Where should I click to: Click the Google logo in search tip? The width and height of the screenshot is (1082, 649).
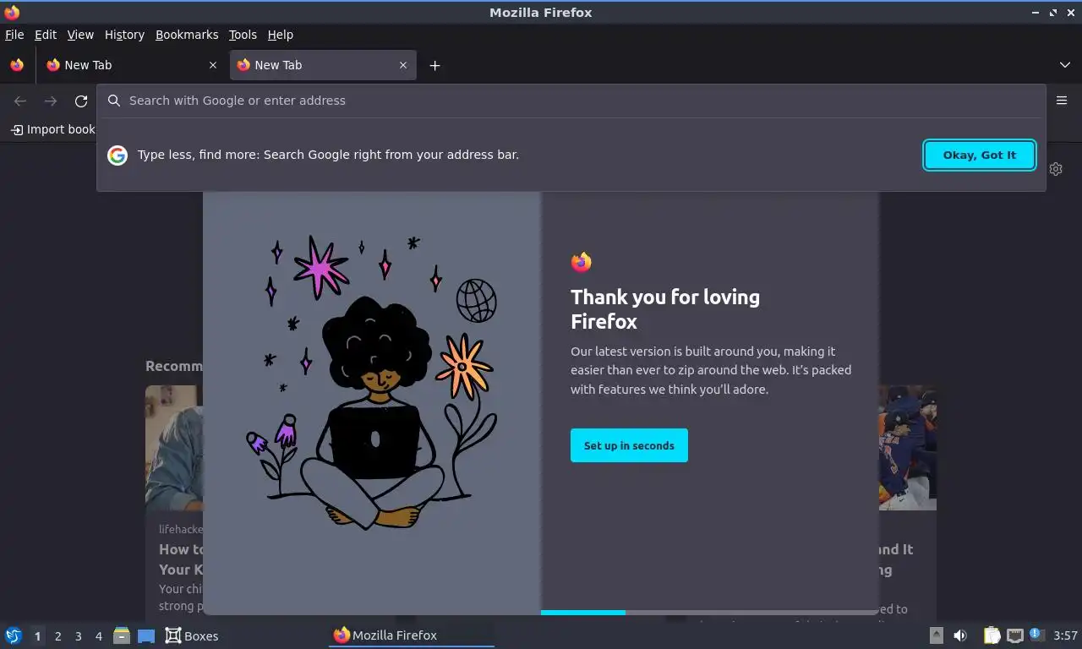click(117, 155)
